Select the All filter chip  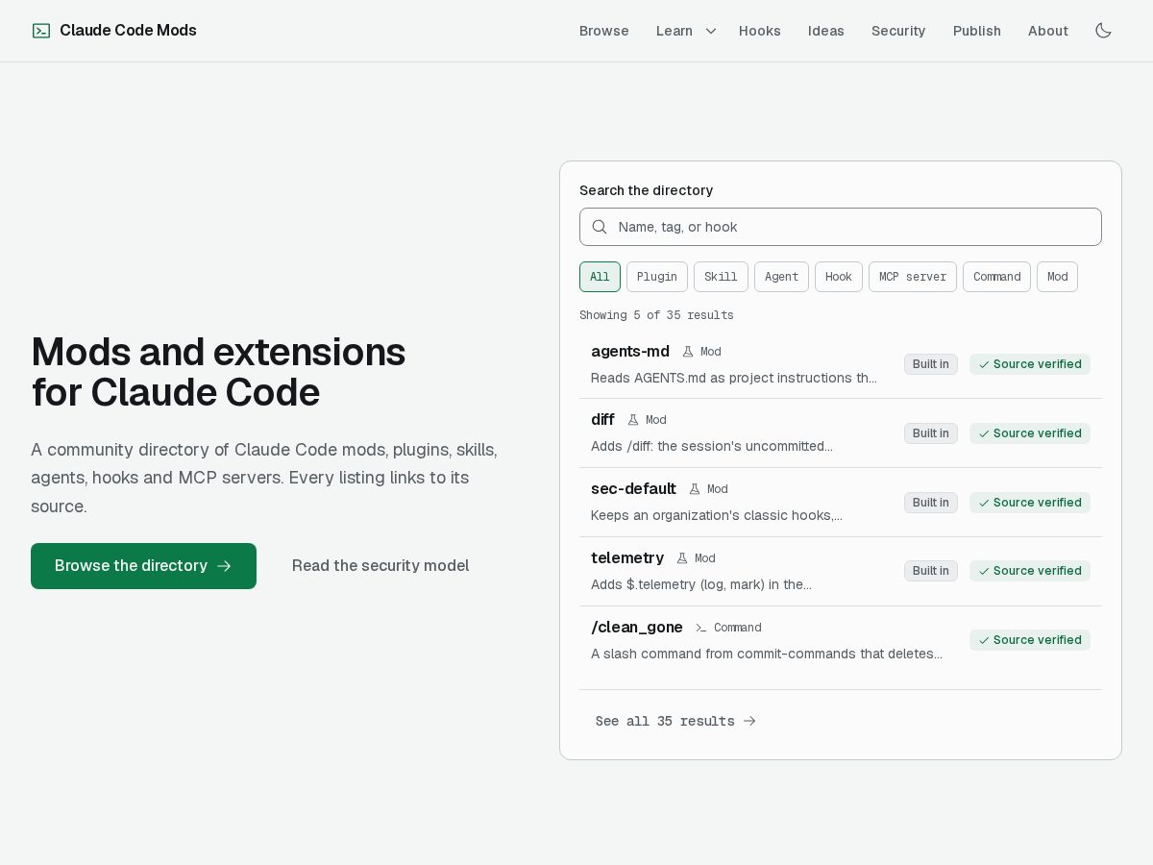point(600,277)
